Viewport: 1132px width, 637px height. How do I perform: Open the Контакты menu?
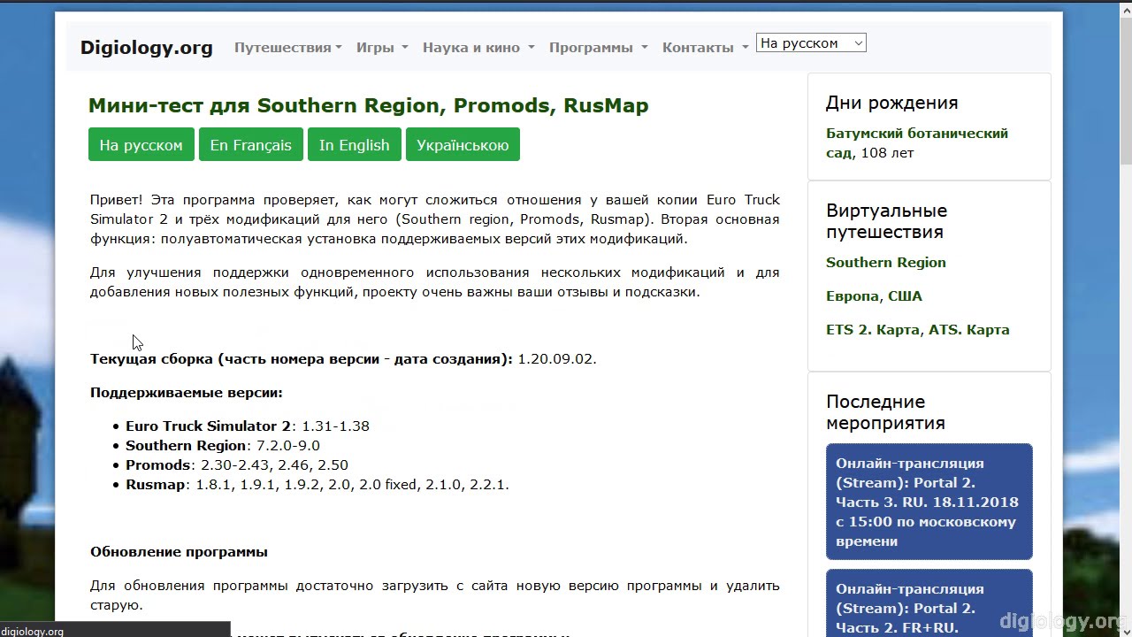coord(705,48)
